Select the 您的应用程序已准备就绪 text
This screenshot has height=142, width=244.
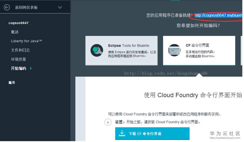169,15
